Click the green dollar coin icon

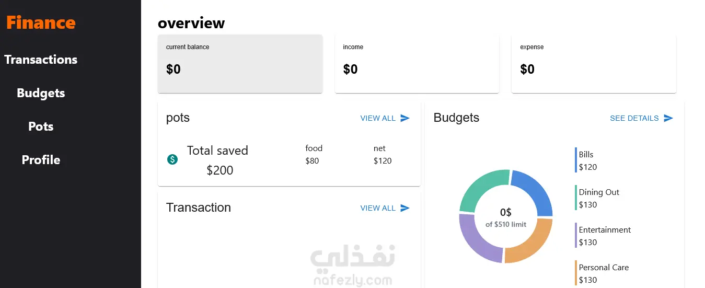[x=172, y=159]
